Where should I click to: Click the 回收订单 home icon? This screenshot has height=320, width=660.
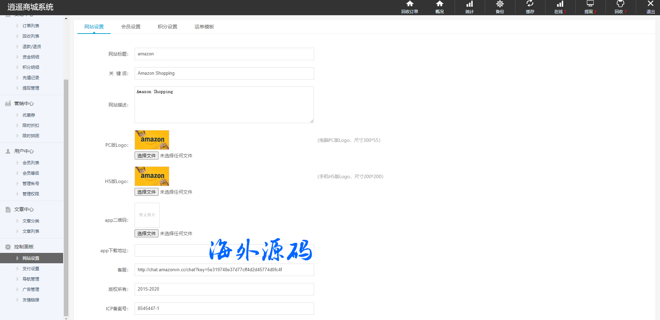pos(410,4)
